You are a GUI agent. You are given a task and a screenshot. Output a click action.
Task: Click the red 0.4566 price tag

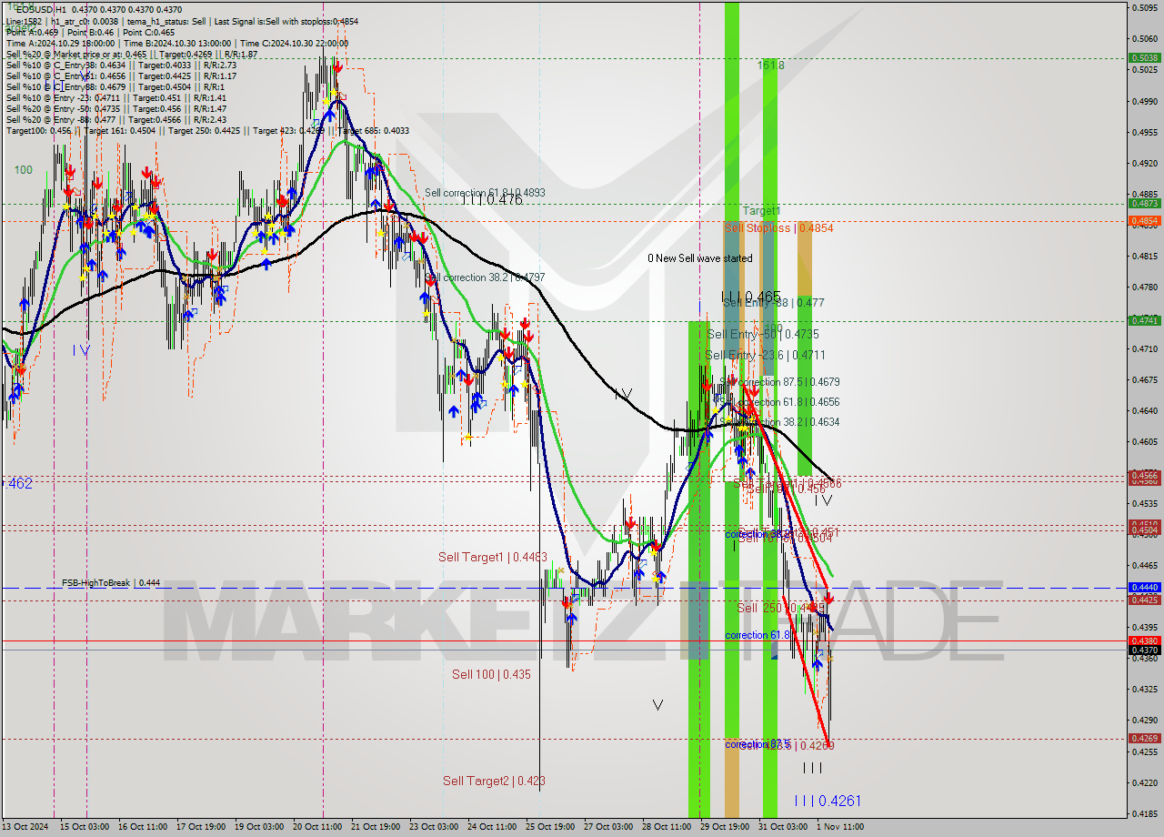[1144, 475]
